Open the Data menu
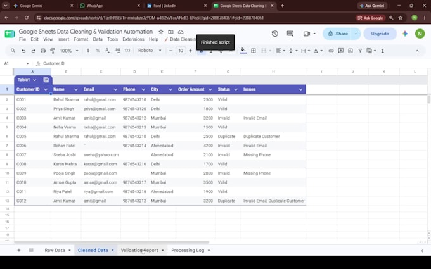Image resolution: width=431 pixels, height=269 pixels. pos(98,39)
